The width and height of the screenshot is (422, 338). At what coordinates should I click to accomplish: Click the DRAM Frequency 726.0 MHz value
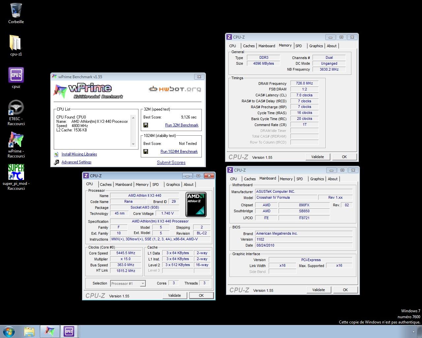point(304,83)
